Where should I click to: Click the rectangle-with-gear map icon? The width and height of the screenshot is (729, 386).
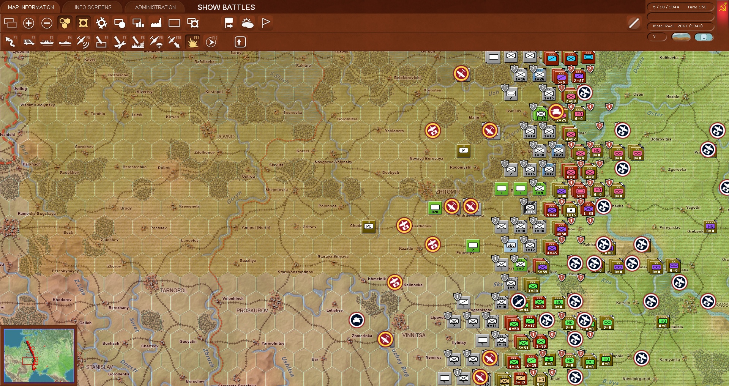click(x=193, y=23)
